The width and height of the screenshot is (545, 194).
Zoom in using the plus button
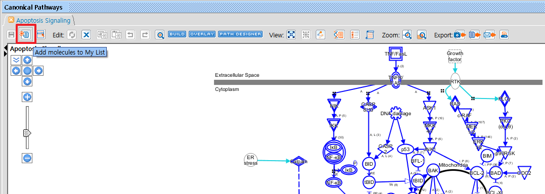click(27, 97)
